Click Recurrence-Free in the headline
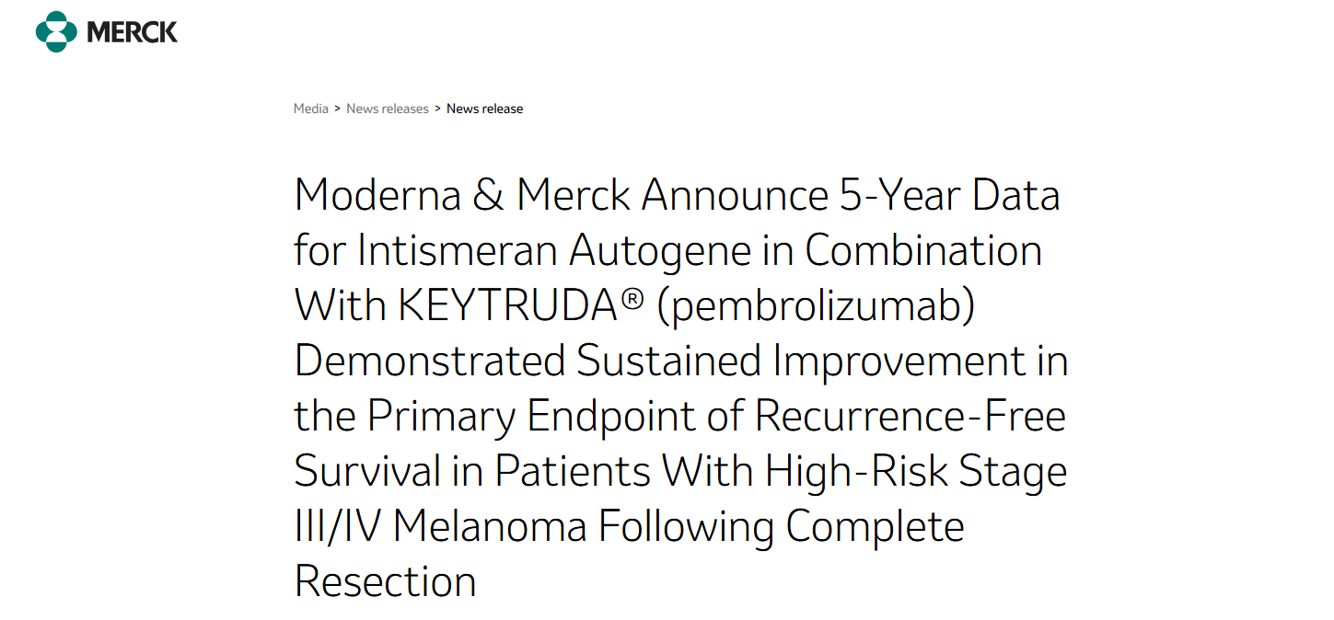1334x620 pixels. tap(911, 417)
